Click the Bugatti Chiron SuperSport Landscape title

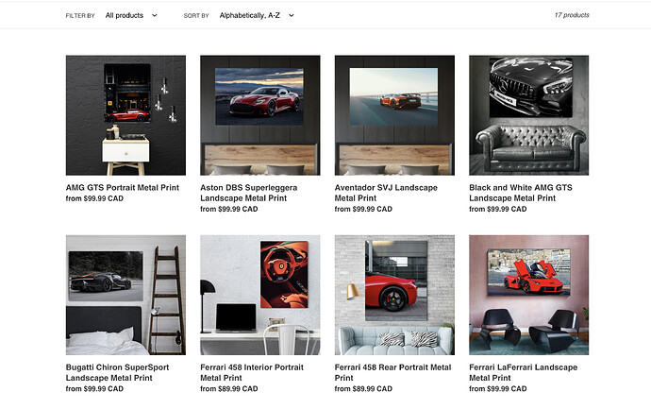click(x=118, y=372)
